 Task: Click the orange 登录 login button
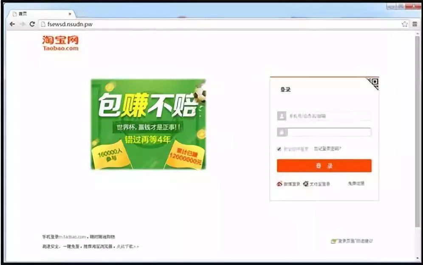tap(324, 166)
